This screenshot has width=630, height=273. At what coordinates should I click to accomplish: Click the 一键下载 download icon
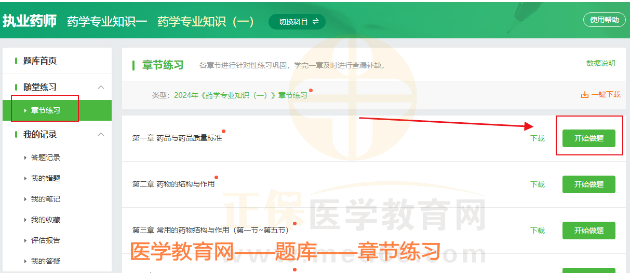click(584, 95)
